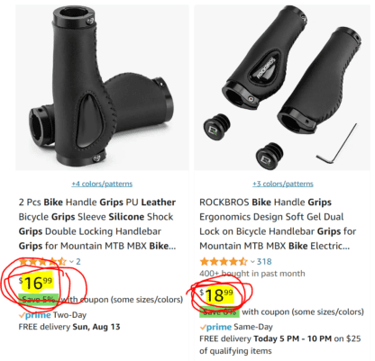Click the $16.99 price

pos(35,283)
